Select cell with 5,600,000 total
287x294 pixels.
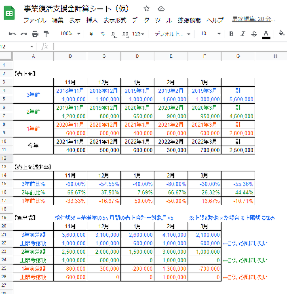[238, 99]
